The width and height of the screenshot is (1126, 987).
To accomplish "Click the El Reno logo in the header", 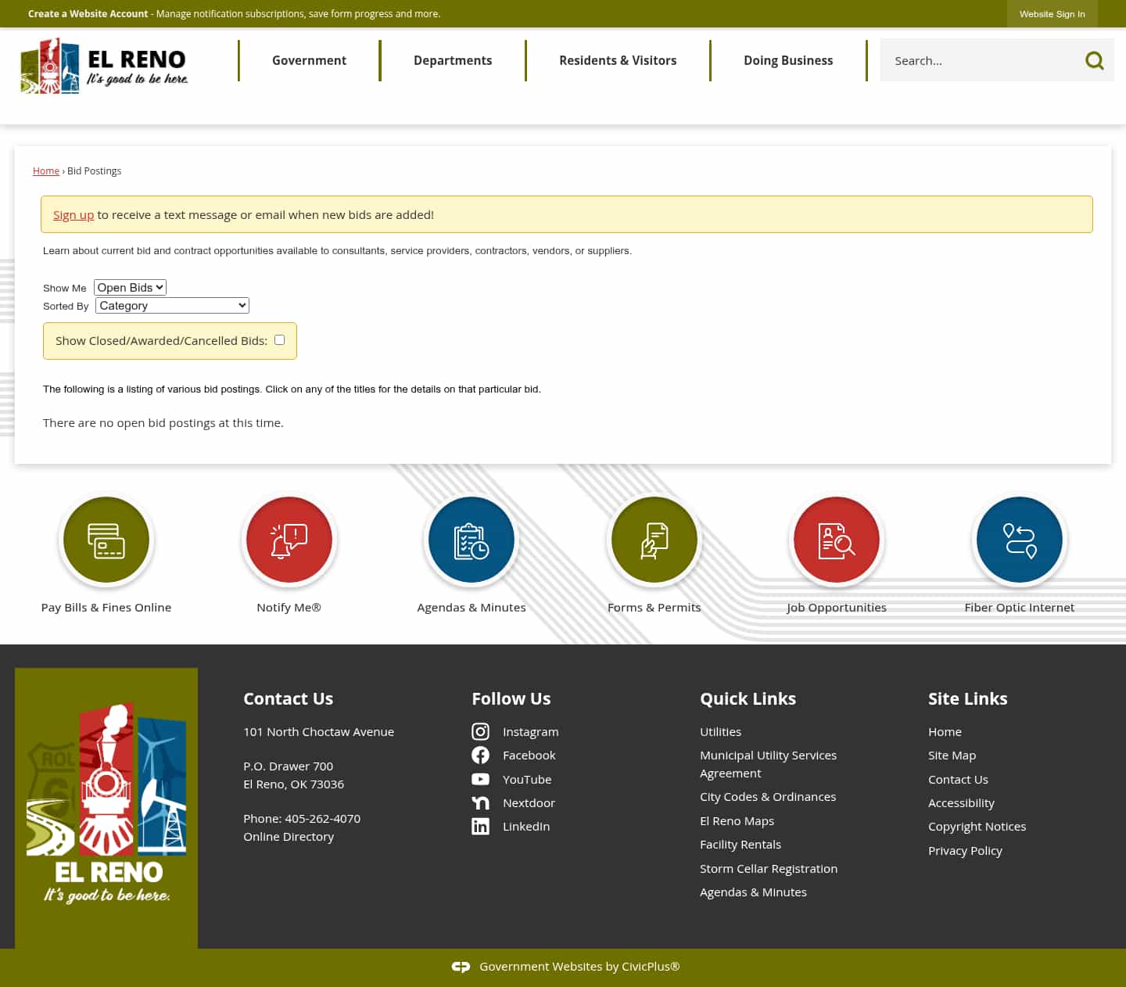I will pos(104,66).
